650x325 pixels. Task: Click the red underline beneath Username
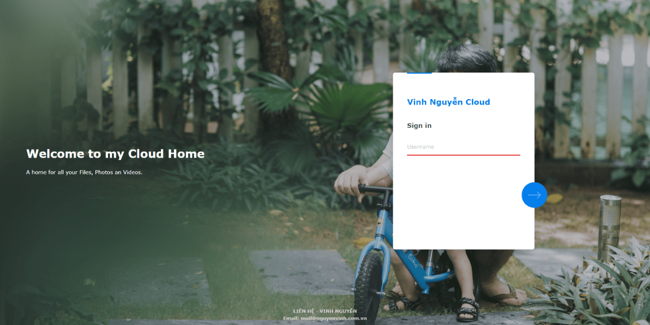[463, 155]
